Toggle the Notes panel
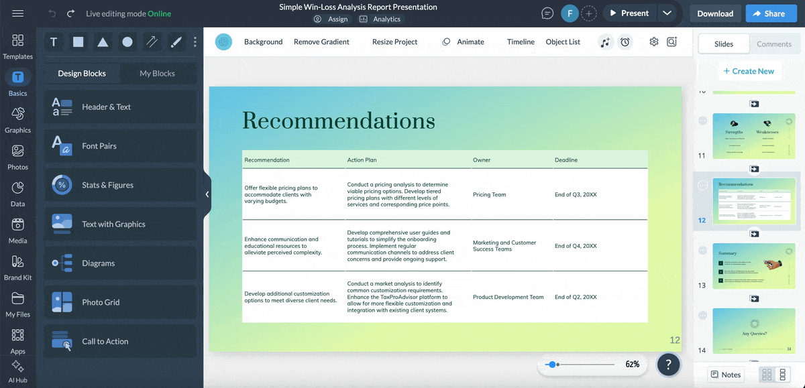805x388 pixels. (x=726, y=375)
